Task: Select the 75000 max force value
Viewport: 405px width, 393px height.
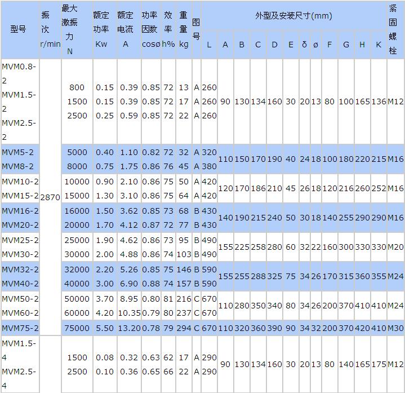Action: click(77, 328)
